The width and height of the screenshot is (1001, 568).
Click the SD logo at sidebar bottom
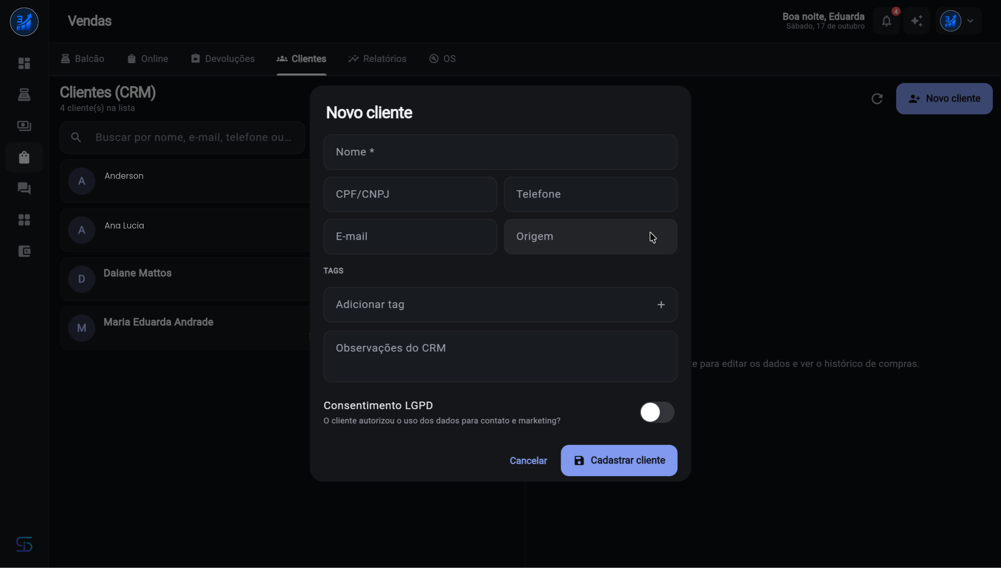point(24,544)
